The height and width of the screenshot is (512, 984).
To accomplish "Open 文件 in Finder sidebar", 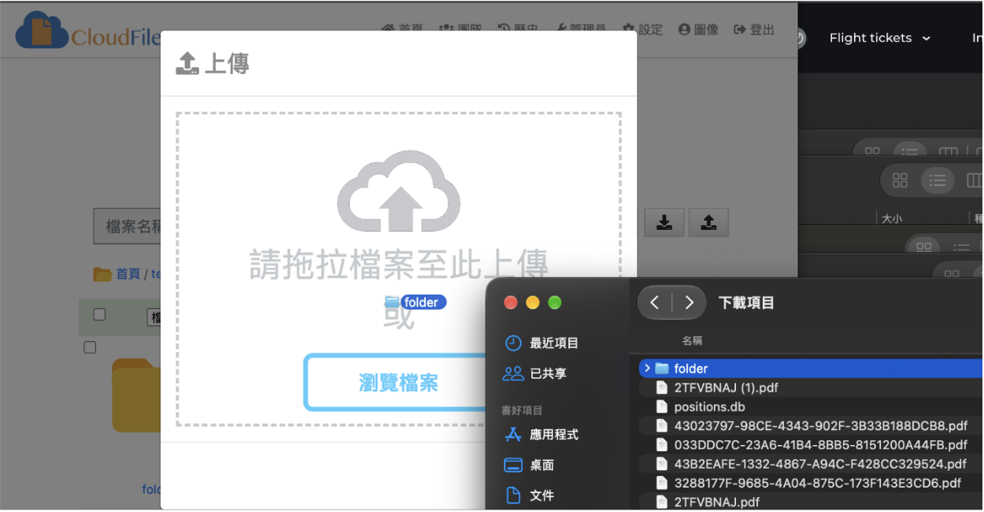I will point(529,495).
